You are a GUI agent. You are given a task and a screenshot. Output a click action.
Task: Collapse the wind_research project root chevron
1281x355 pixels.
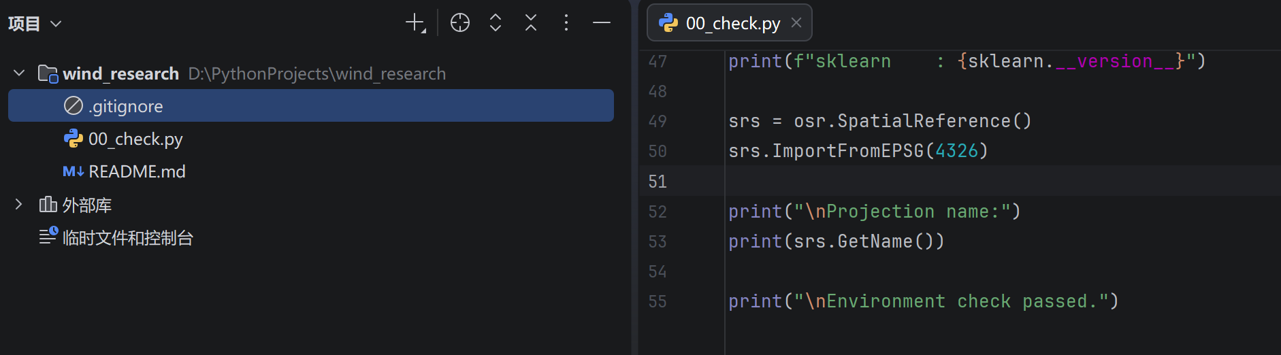coord(19,73)
